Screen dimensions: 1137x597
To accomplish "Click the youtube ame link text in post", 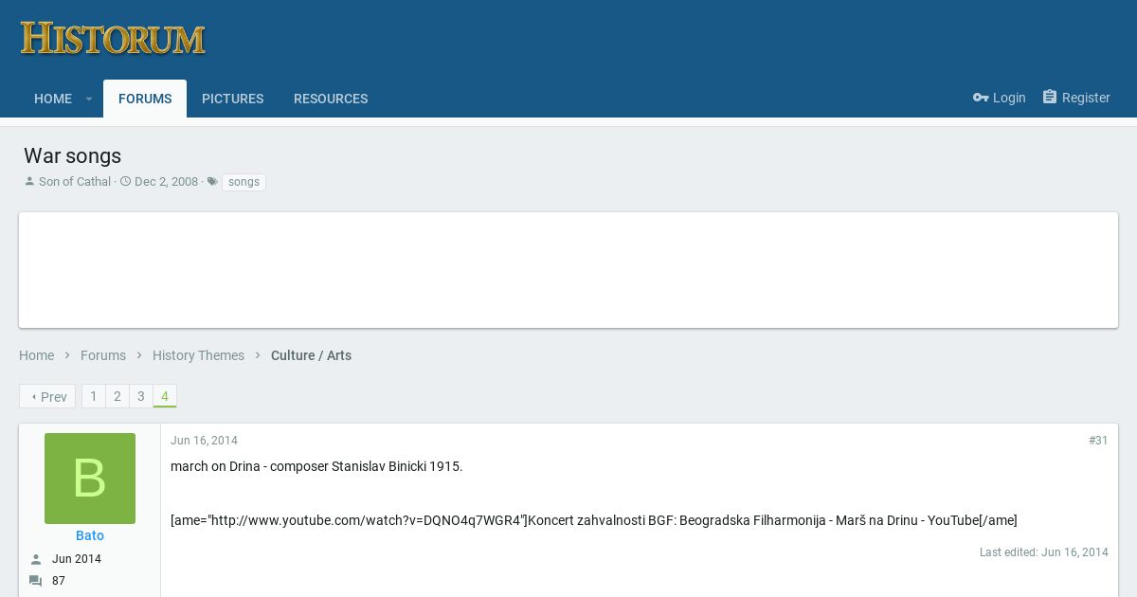I will [x=594, y=520].
